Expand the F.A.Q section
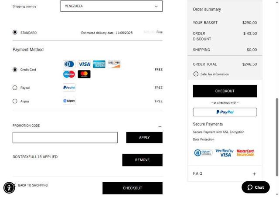This screenshot has height=197, width=279. pos(254,174)
